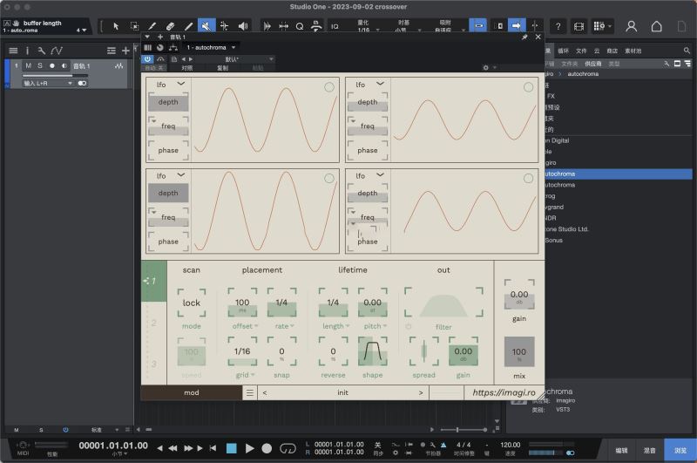This screenshot has width=697, height=463.
Task: Click the Play button in the transport
Action: pyautogui.click(x=250, y=448)
